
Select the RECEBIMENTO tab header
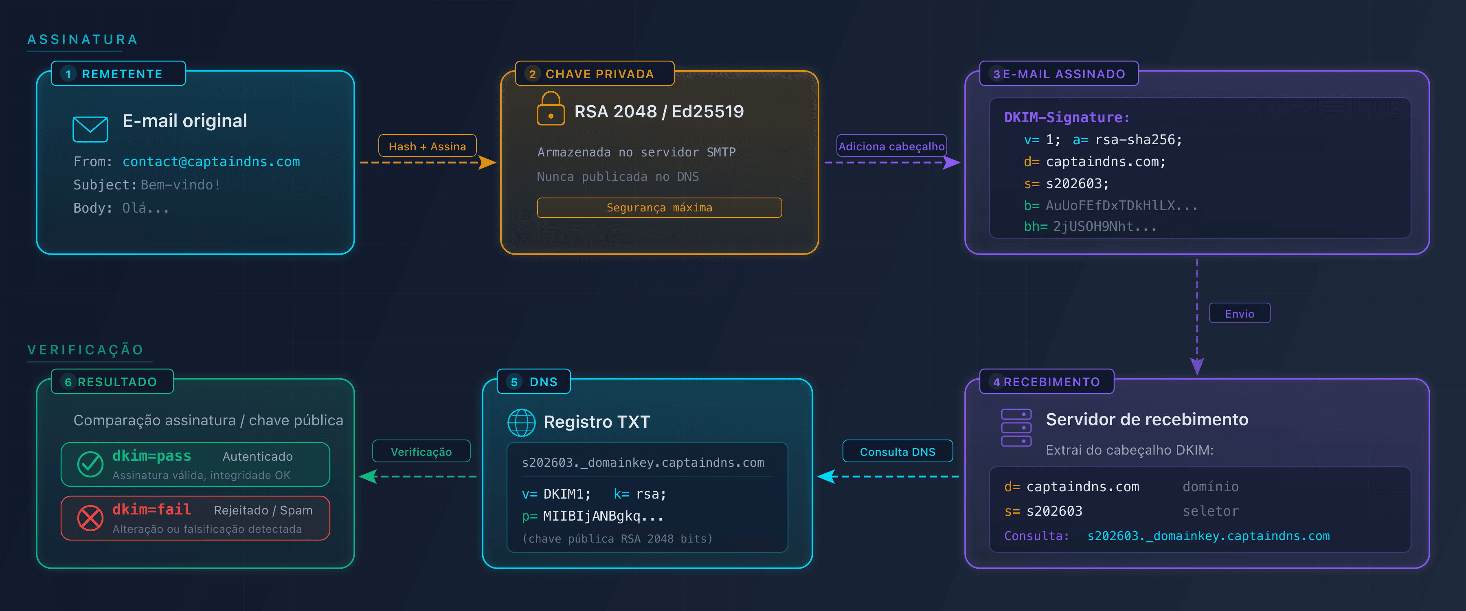pyautogui.click(x=1047, y=382)
